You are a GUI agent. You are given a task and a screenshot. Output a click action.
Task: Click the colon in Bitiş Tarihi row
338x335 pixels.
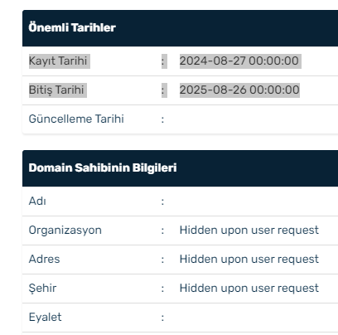click(163, 90)
